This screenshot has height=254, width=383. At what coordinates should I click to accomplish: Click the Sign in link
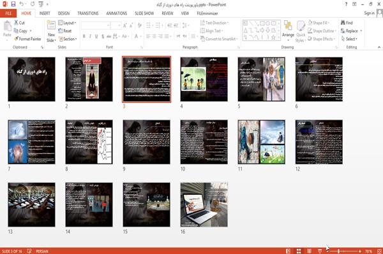click(x=369, y=13)
